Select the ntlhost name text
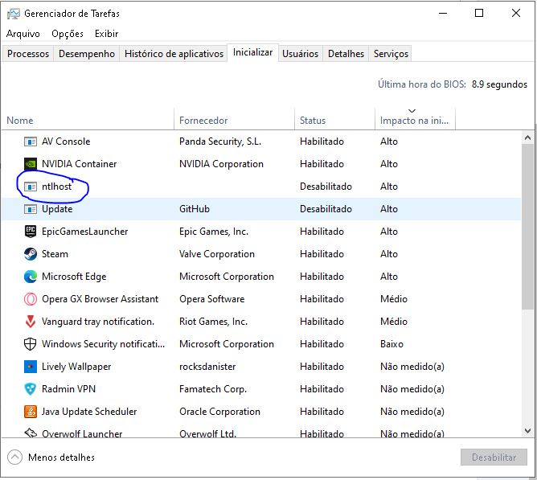The image size is (537, 480). 56,187
